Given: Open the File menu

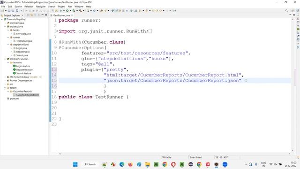Looking at the screenshot, I should (x=3, y=7).
